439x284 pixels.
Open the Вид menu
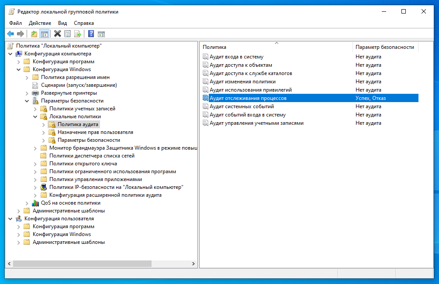(x=62, y=23)
